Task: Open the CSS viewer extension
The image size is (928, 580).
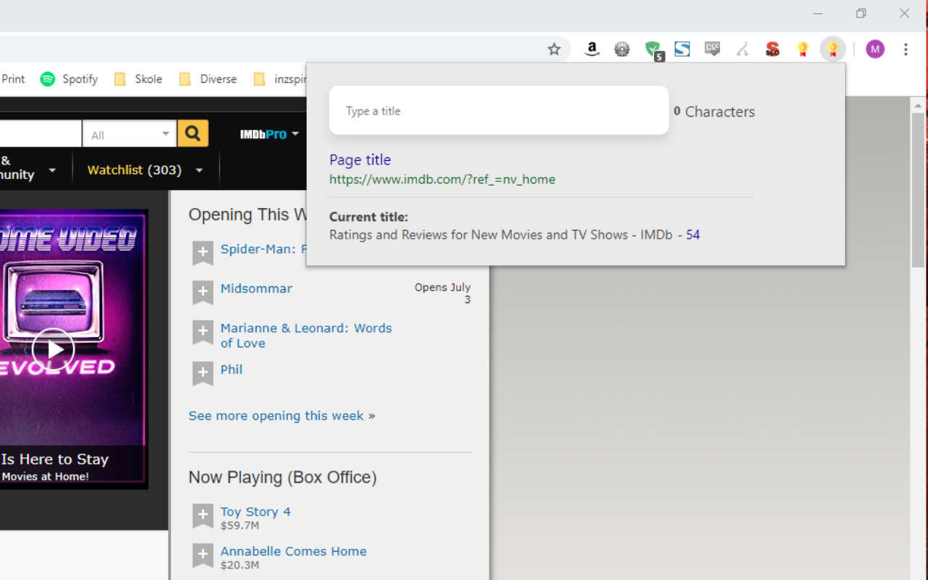Action: tap(712, 49)
